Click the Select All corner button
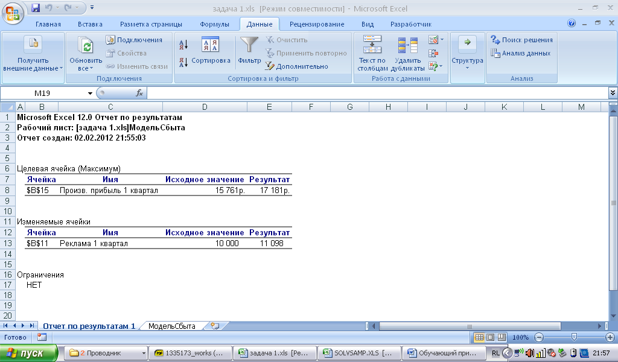The image size is (618, 362). pos(8,107)
